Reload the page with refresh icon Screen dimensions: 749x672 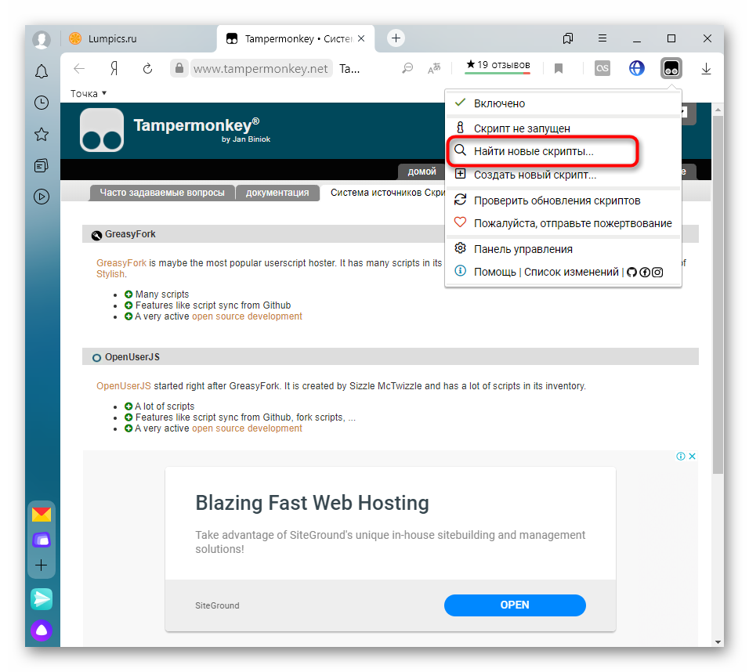(147, 69)
